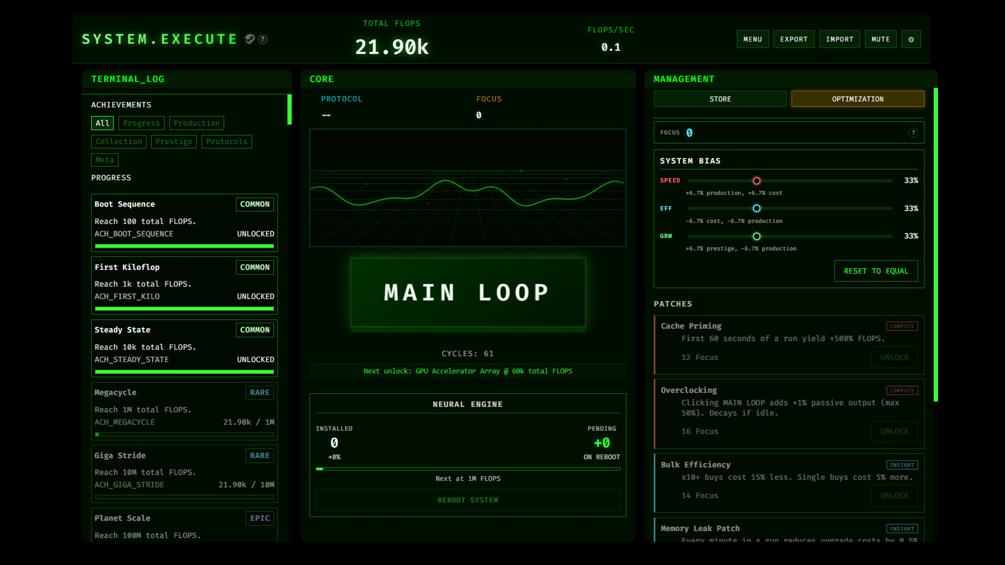The width and height of the screenshot is (1005, 565).
Task: Select the OPTIMIZATION tab
Action: 857,98
